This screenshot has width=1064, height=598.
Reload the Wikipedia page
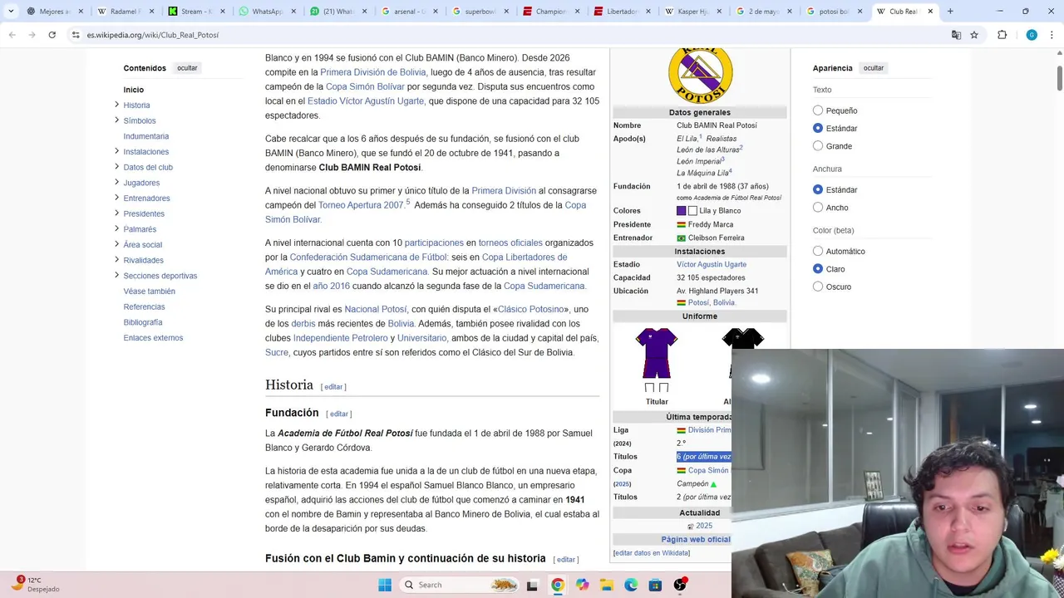click(52, 35)
